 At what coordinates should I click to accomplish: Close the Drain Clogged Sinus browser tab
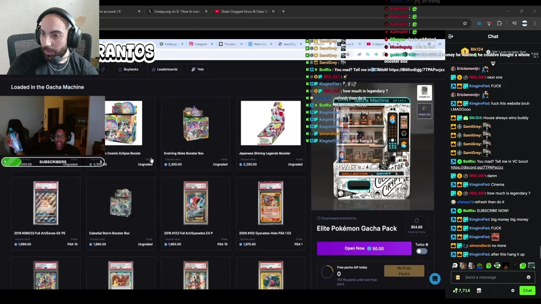click(x=273, y=11)
